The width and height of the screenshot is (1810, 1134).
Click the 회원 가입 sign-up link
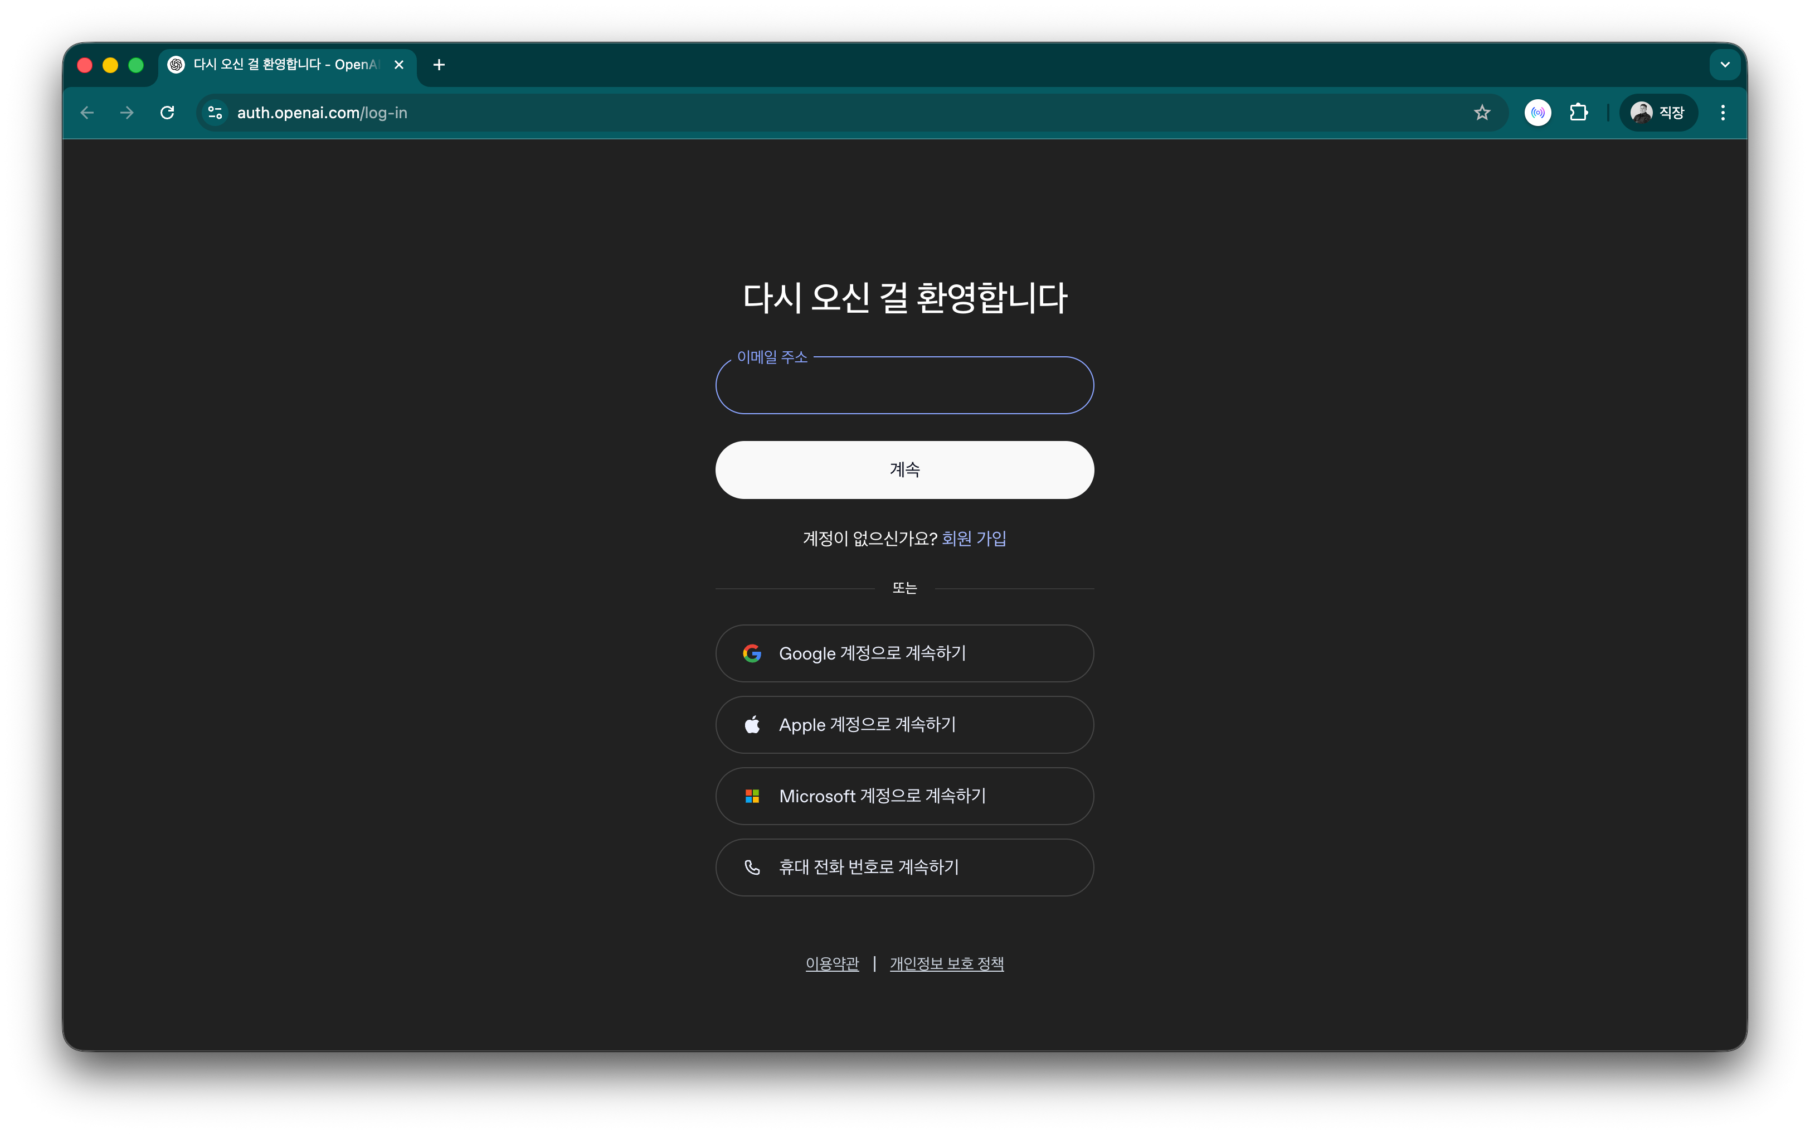coord(974,539)
